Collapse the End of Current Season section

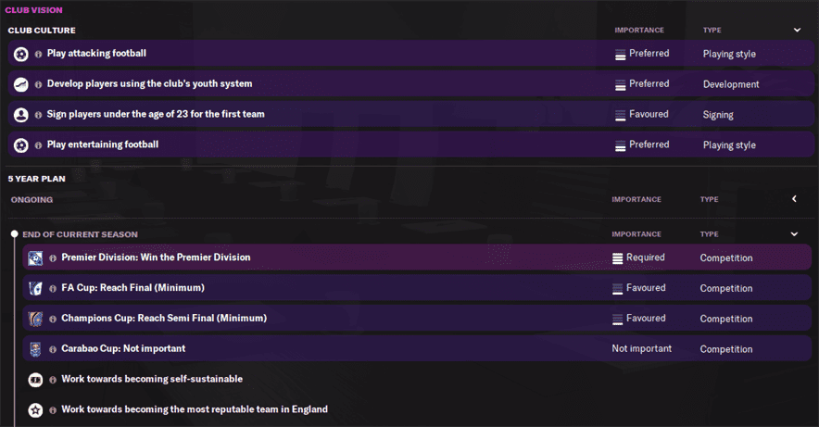coord(794,234)
